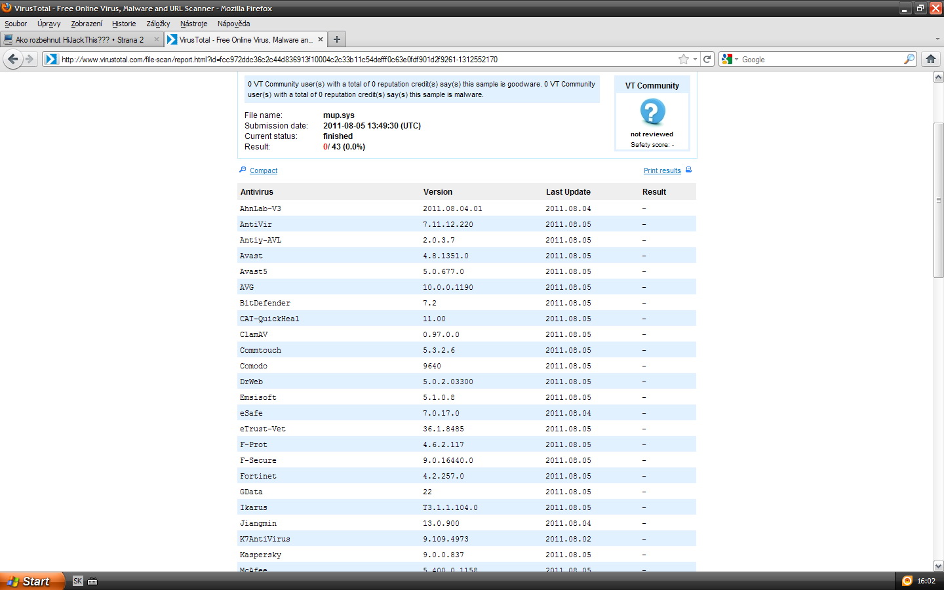Image resolution: width=944 pixels, height=590 pixels.
Task: Click in the Google search box
Action: (821, 59)
